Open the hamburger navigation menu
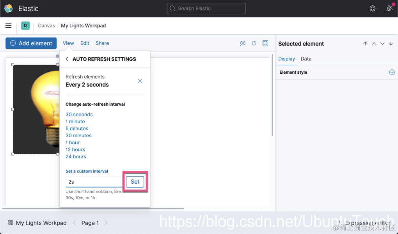Screen dimensions: 398x234 pyautogui.click(x=8, y=26)
